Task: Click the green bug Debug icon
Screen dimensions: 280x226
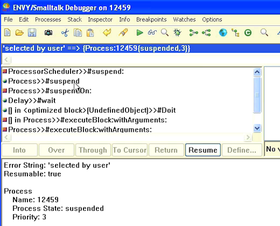Action: click(x=178, y=33)
